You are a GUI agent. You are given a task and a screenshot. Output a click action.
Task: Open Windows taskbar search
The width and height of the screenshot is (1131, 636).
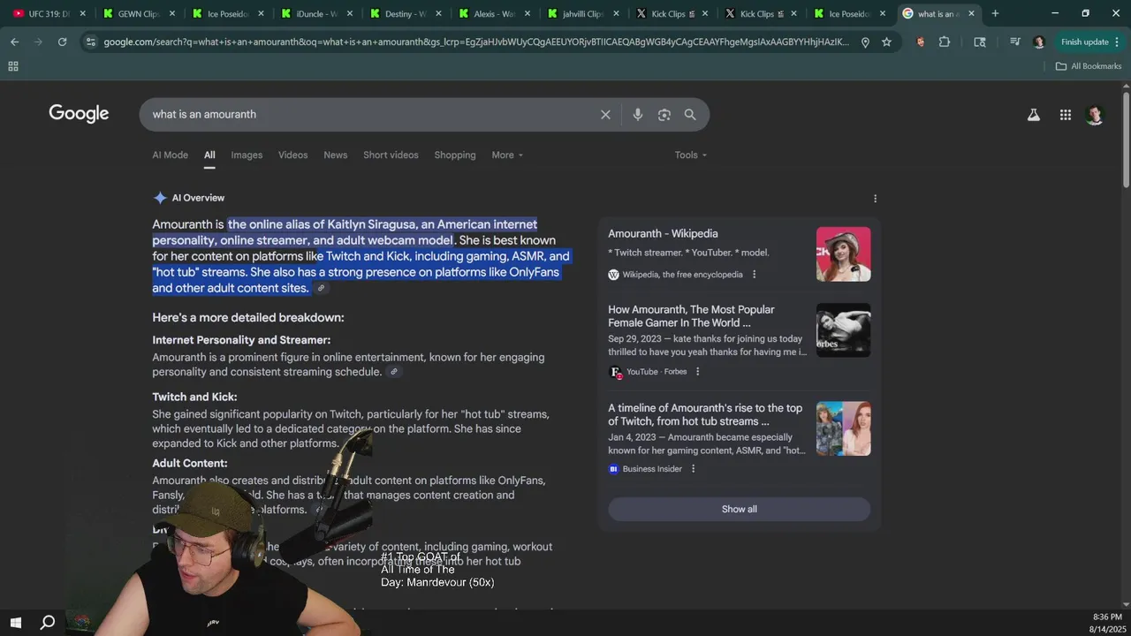point(48,623)
